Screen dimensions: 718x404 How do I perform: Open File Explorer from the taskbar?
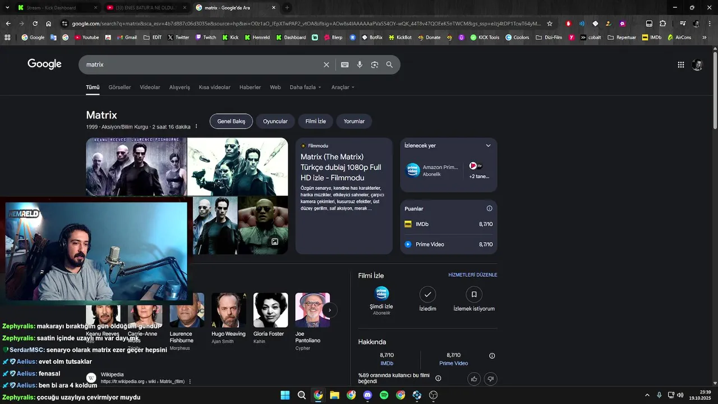point(334,395)
